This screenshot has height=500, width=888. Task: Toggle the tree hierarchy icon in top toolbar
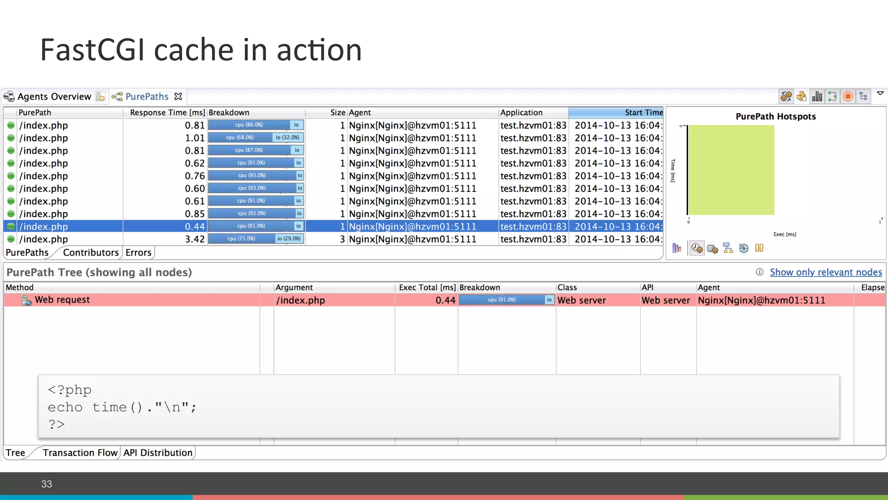[864, 96]
